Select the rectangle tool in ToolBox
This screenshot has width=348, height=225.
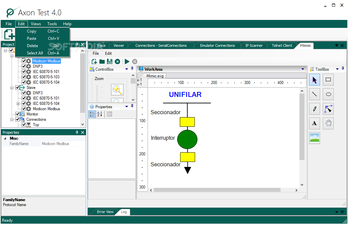(328, 80)
